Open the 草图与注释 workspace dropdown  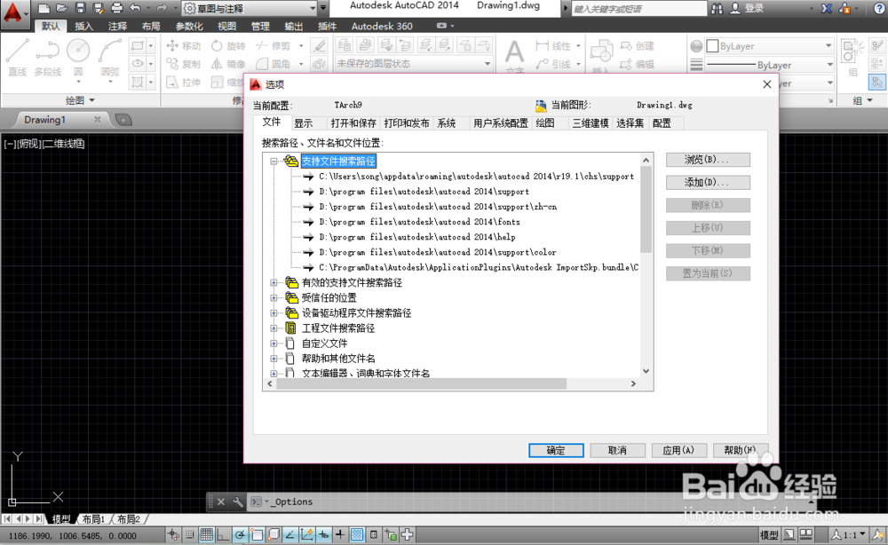[250, 8]
